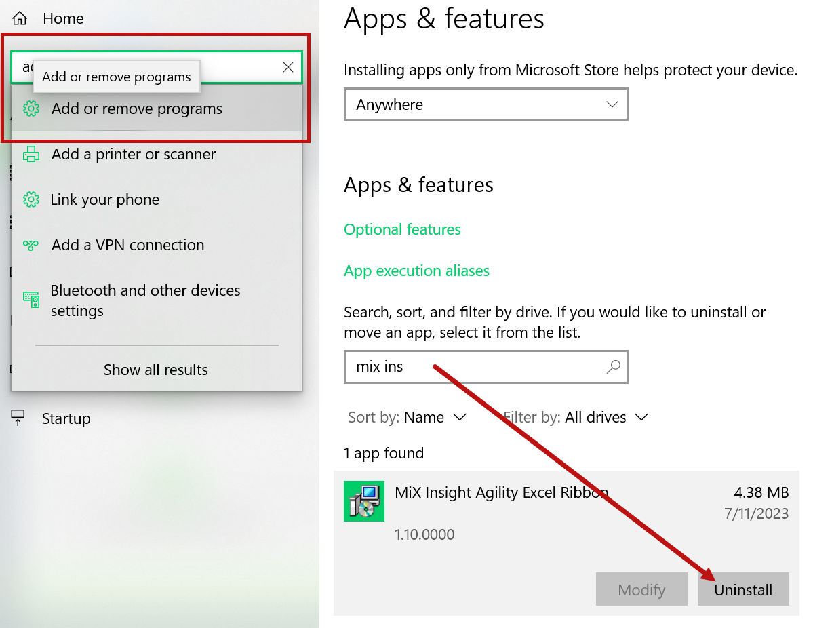Click the printer icon in search results
This screenshot has width=832, height=628.
coord(31,154)
